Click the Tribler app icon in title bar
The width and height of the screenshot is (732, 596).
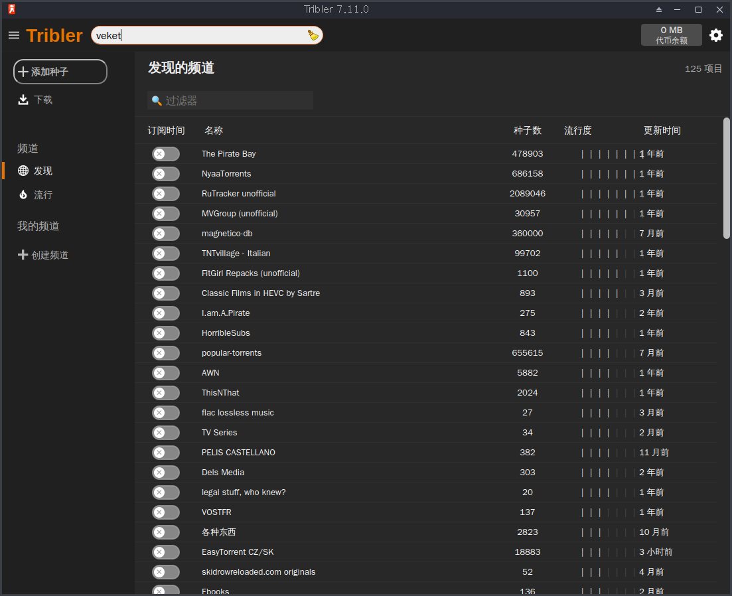(x=12, y=9)
